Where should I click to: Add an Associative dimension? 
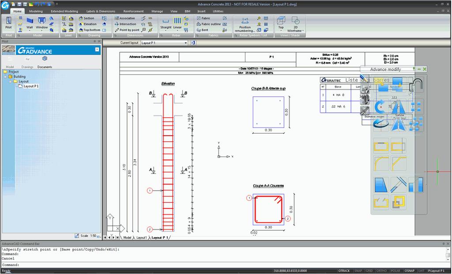pyautogui.click(x=124, y=18)
